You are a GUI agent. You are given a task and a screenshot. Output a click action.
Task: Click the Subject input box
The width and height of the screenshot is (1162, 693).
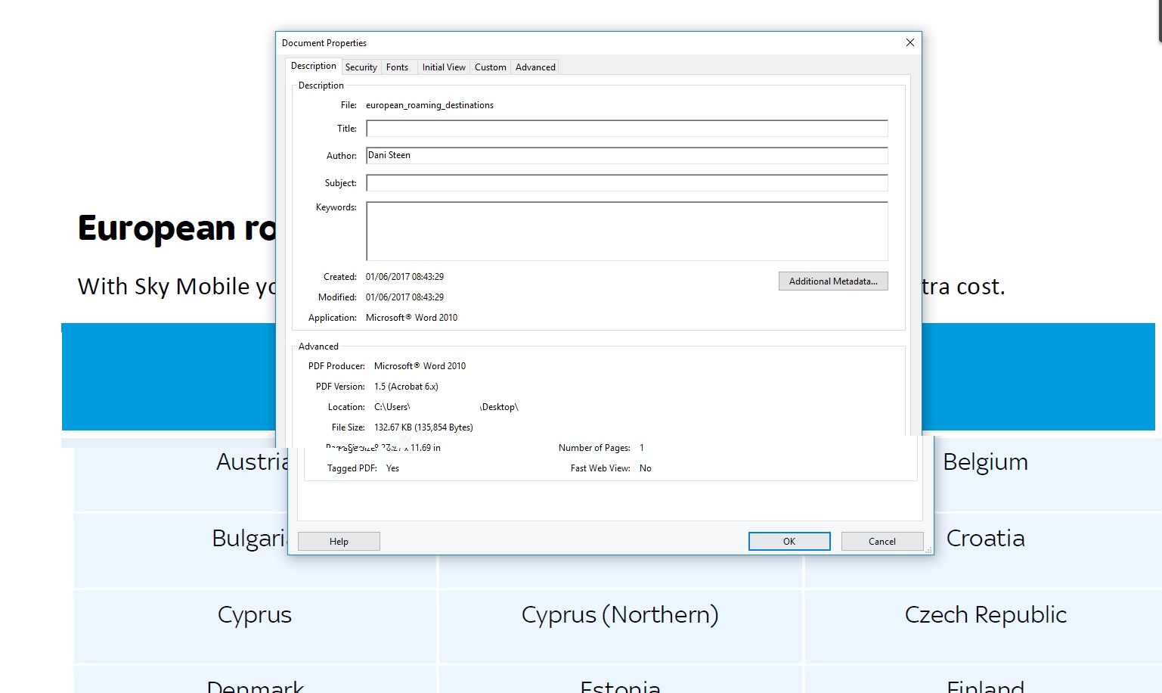coord(627,183)
